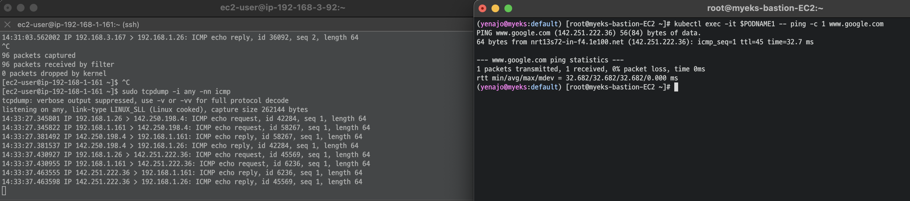Click the 14:33:37.463555 echo reply line
910x201 pixels.
[182, 173]
